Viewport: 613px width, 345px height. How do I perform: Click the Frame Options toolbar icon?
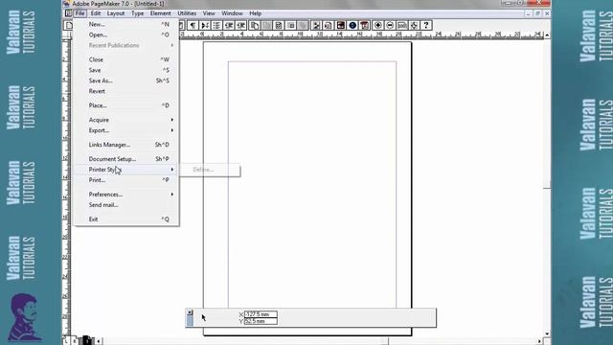[x=291, y=26]
